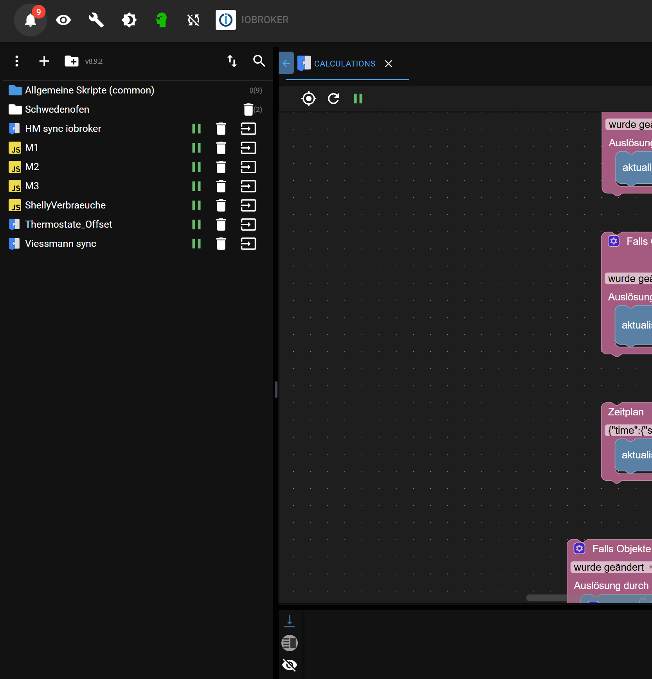Delete the M2 script with trash icon
This screenshot has height=679, width=652.
click(221, 167)
